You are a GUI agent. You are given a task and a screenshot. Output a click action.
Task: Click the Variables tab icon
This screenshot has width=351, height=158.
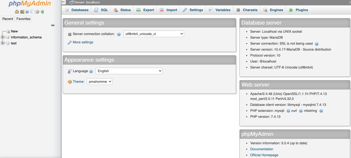(211, 10)
